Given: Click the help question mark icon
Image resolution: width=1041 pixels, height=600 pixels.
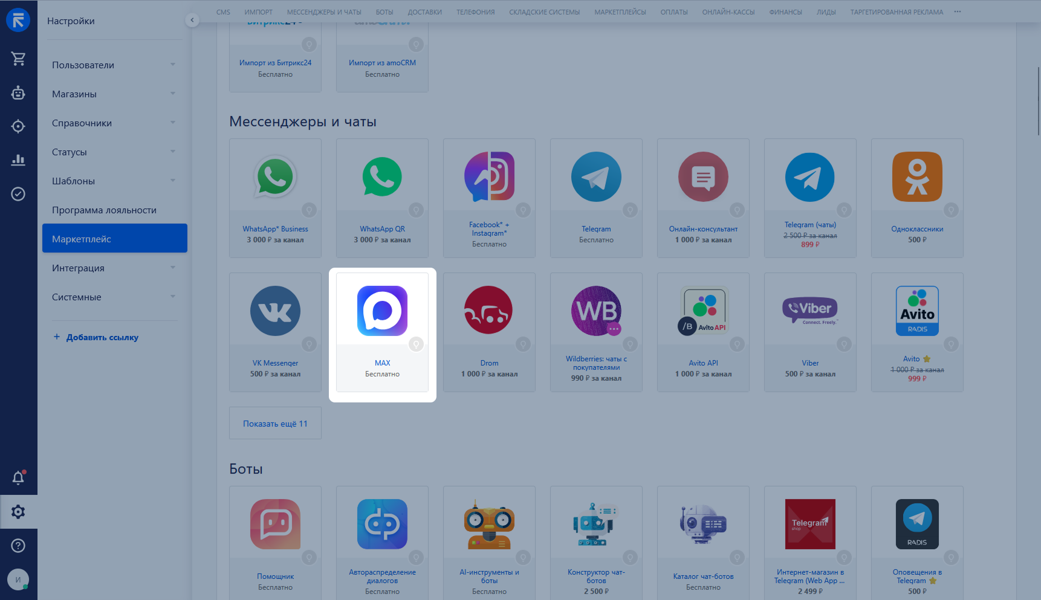Looking at the screenshot, I should pos(18,546).
